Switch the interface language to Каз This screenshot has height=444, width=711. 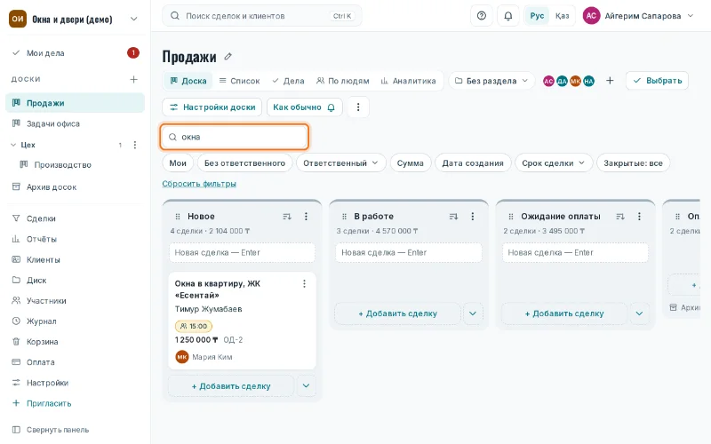pos(562,16)
